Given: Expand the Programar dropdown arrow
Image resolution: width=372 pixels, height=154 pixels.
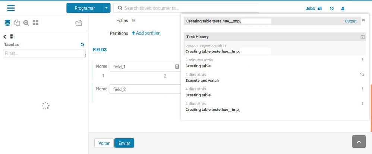Looking at the screenshot, I should click(x=107, y=8).
